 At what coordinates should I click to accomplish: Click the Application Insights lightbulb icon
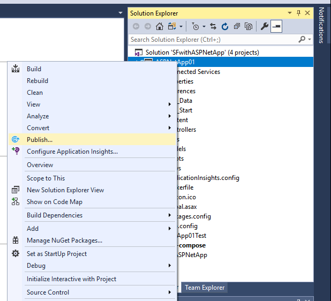pyautogui.click(x=16, y=151)
